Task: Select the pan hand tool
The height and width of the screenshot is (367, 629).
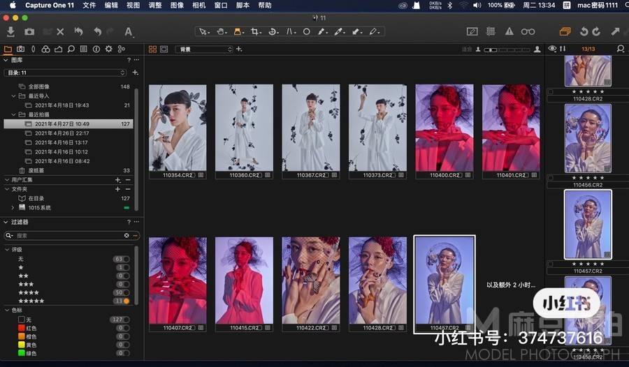Action: (221, 31)
